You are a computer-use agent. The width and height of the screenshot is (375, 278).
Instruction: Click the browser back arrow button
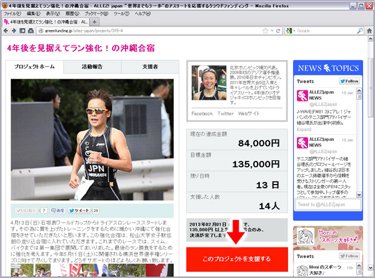coord(6,30)
